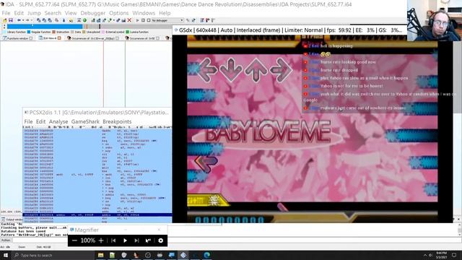Open the Edit menu in IDA
This screenshot has width=462, height=260.
tap(19, 13)
